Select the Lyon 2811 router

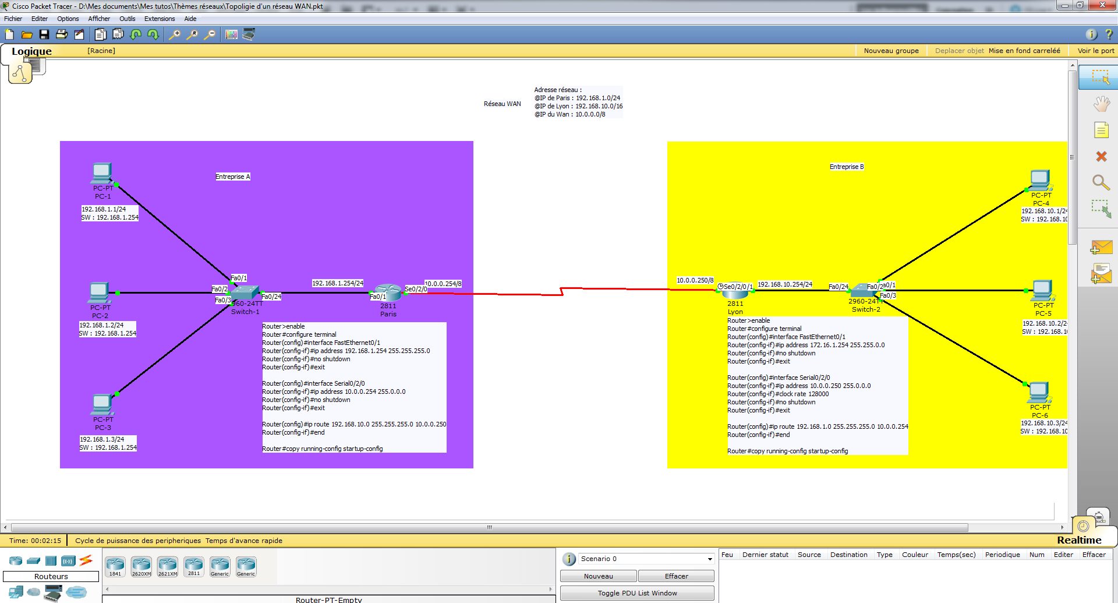(735, 290)
